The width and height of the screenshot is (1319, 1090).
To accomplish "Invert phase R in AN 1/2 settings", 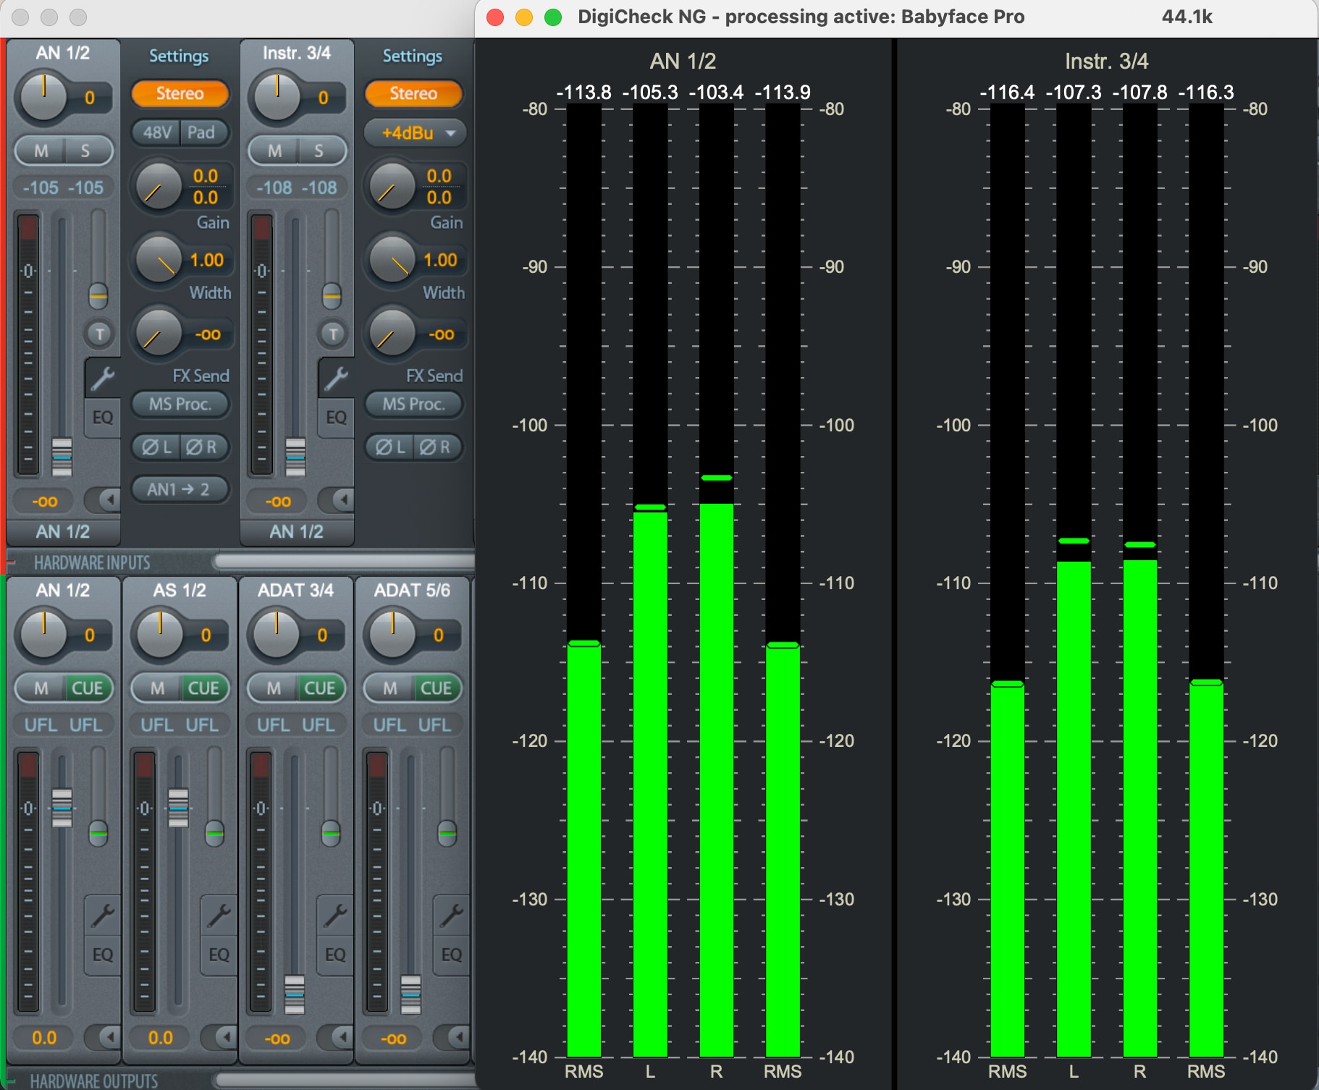I will point(203,447).
